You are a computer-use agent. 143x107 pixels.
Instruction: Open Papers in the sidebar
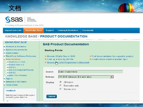(x=9, y=79)
